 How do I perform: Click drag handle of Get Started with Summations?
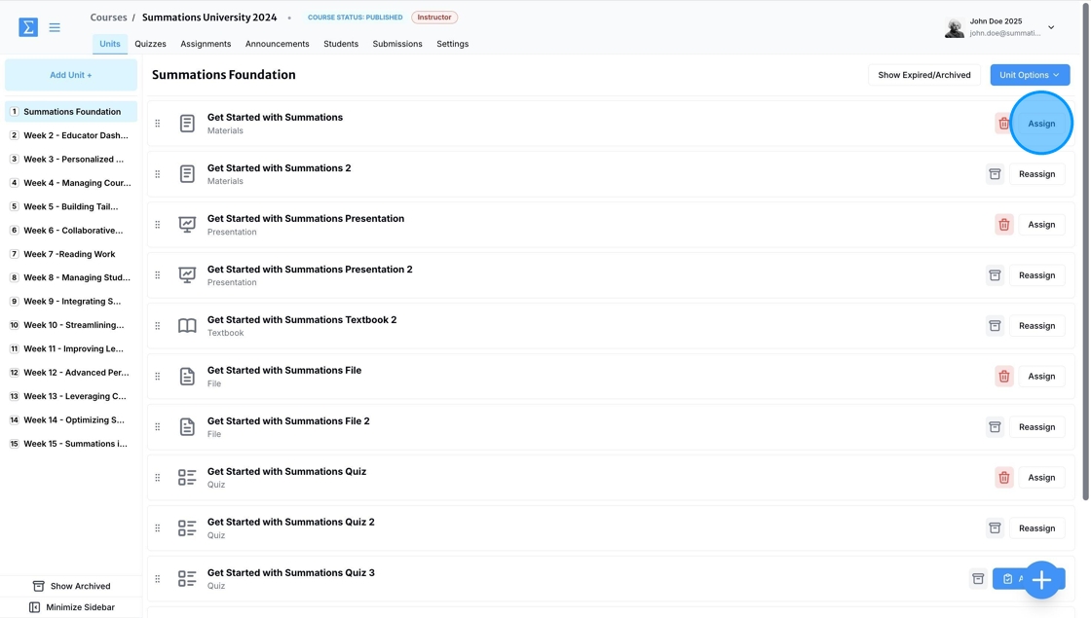tap(157, 124)
